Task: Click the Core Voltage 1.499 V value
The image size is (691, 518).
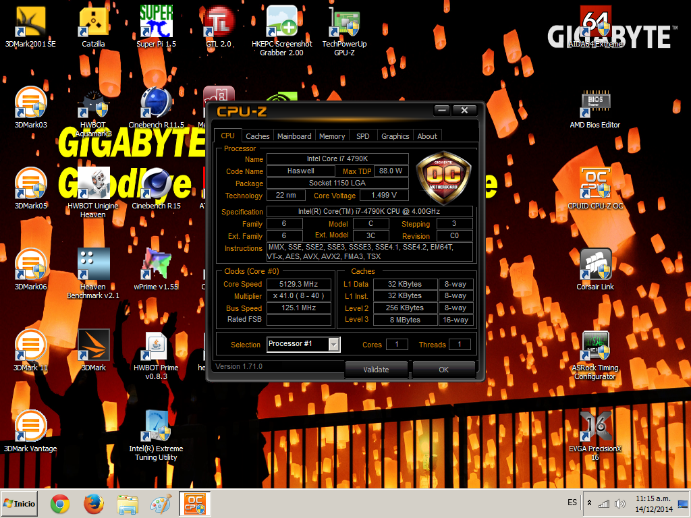Action: pyautogui.click(x=384, y=195)
